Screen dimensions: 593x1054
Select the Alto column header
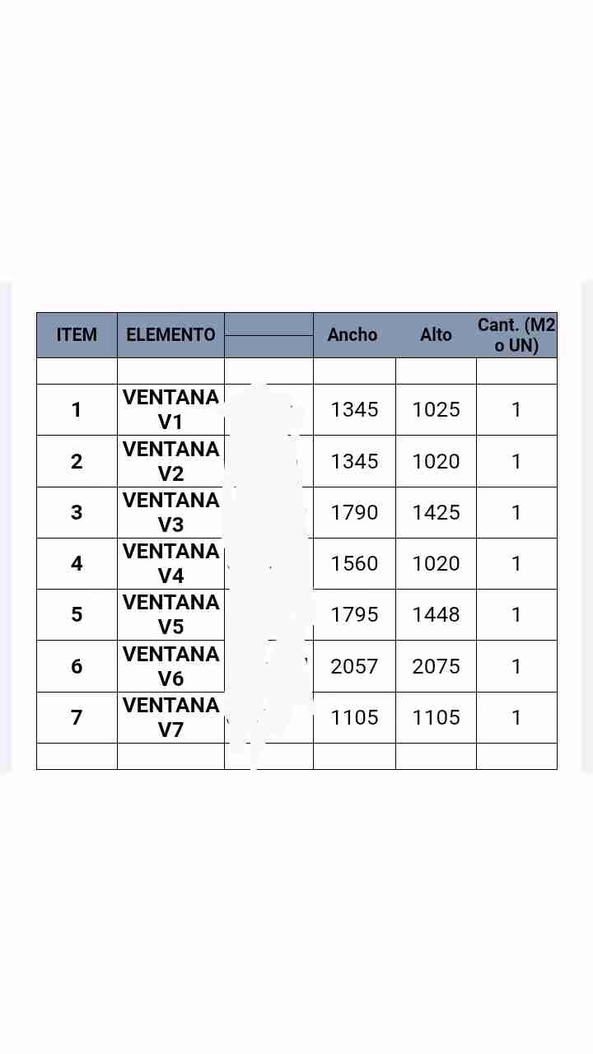click(436, 335)
